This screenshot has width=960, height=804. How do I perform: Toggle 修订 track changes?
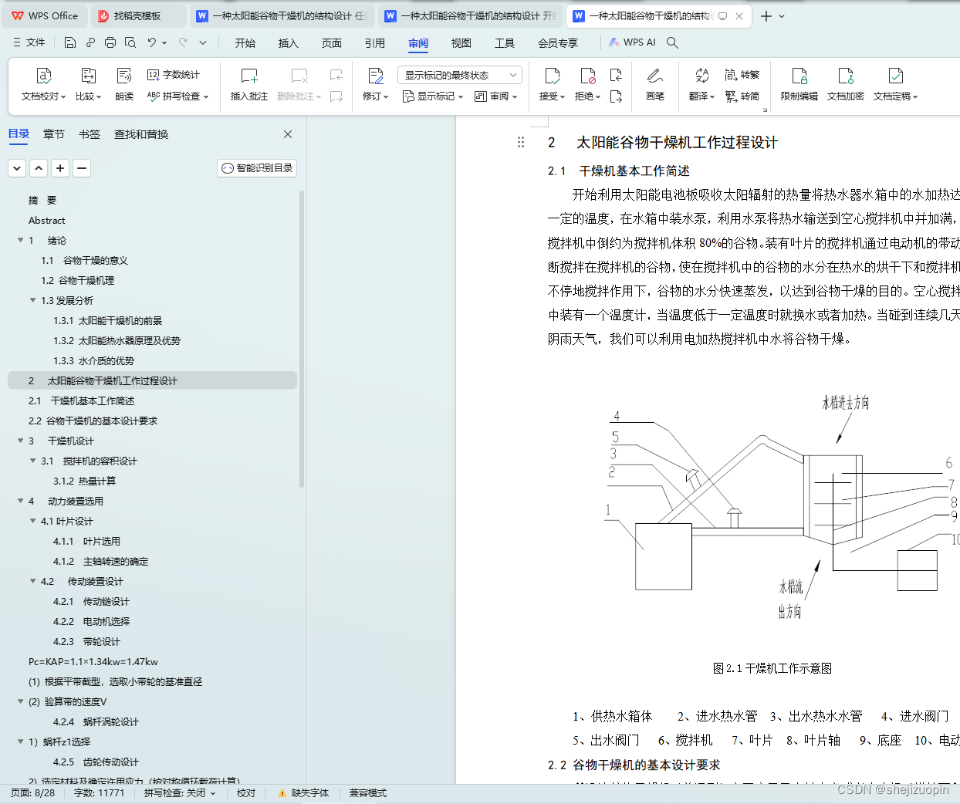(x=375, y=85)
